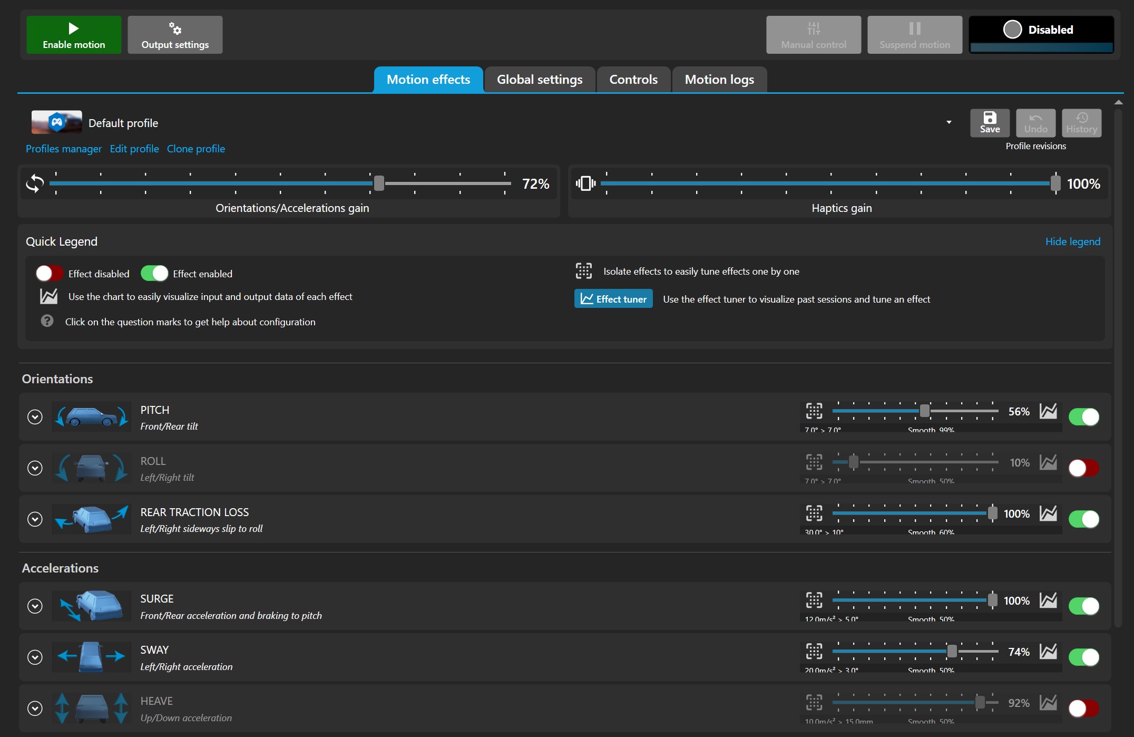Switch to the Global settings tab
The image size is (1134, 737).
pyautogui.click(x=540, y=80)
